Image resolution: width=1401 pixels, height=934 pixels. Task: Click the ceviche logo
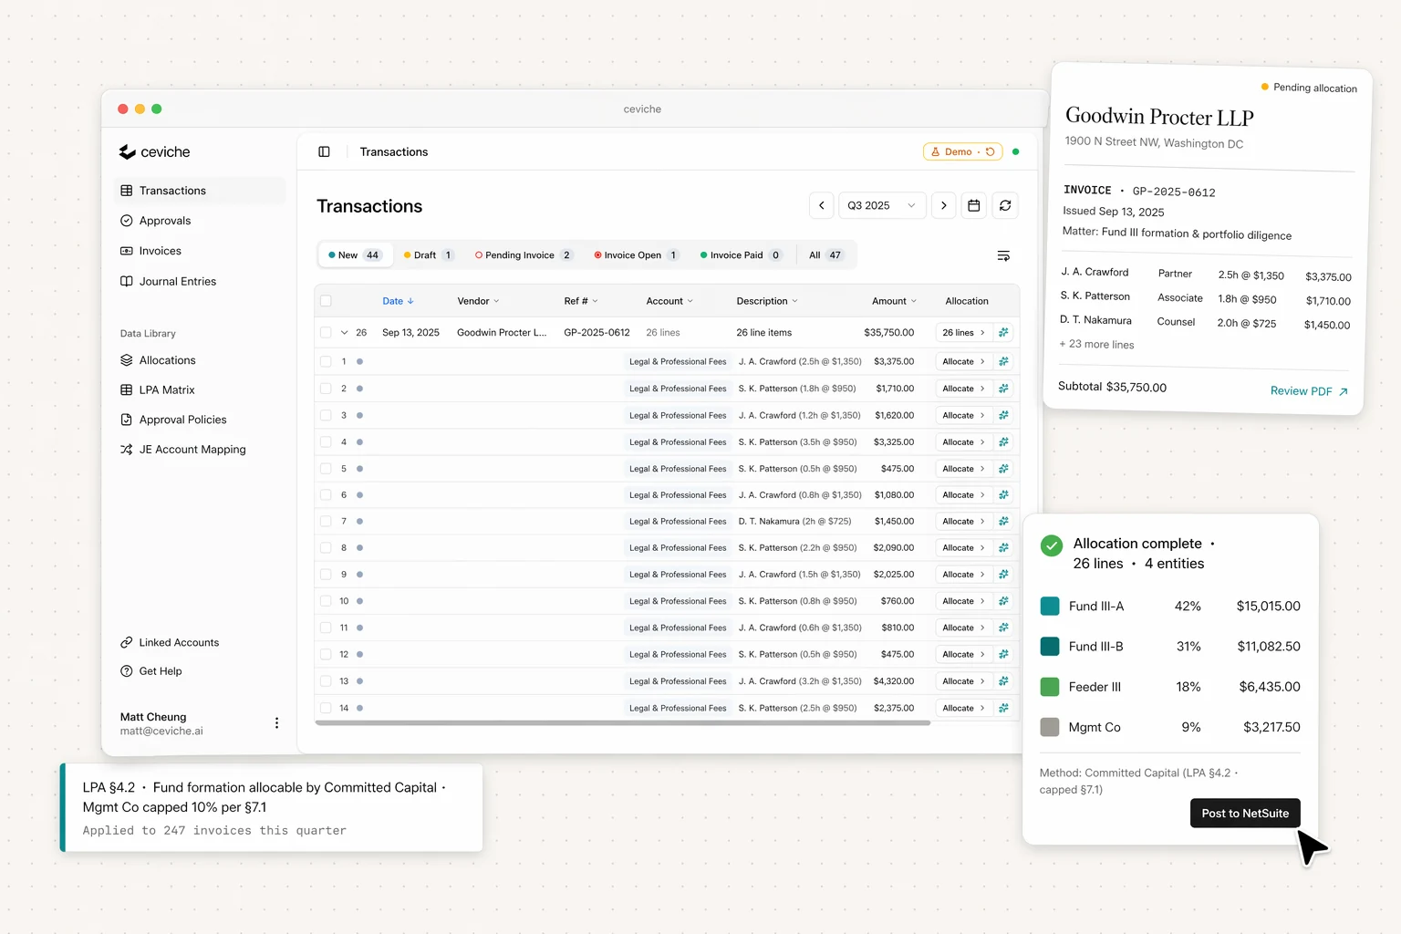point(155,151)
